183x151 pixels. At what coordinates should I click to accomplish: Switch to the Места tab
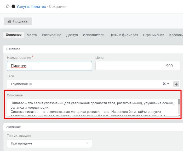(32, 35)
